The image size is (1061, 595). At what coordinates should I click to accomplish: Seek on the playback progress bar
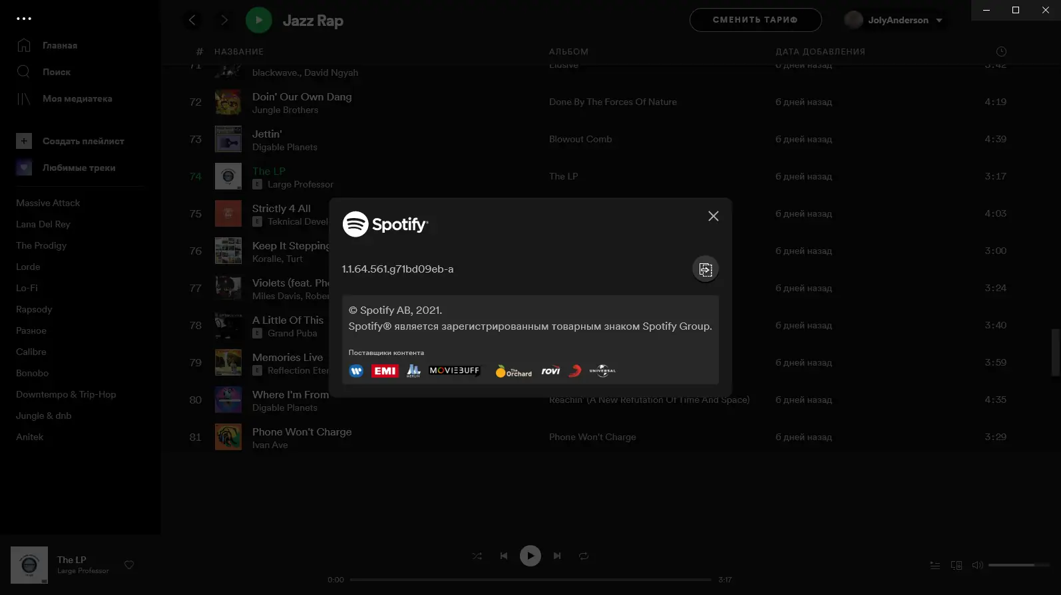click(x=530, y=580)
